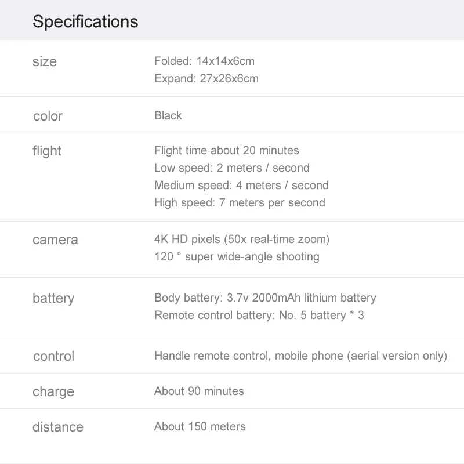
Task: Click the High speed specification line
Action: point(240,202)
